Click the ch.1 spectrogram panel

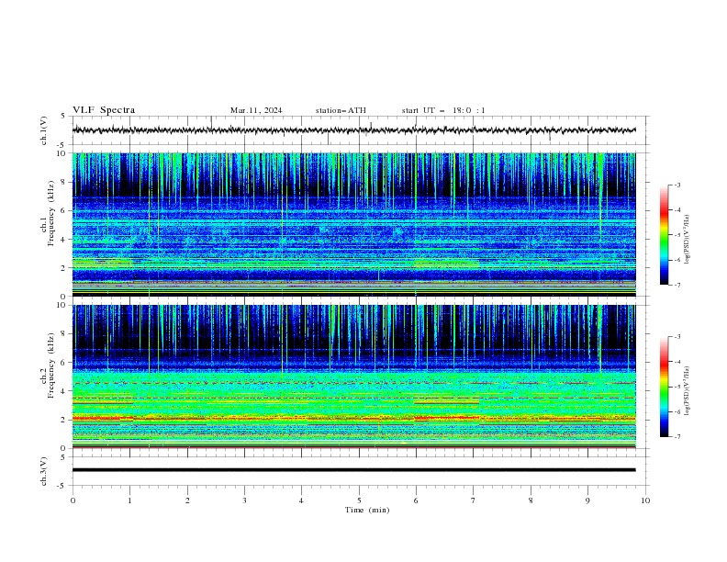click(x=353, y=224)
